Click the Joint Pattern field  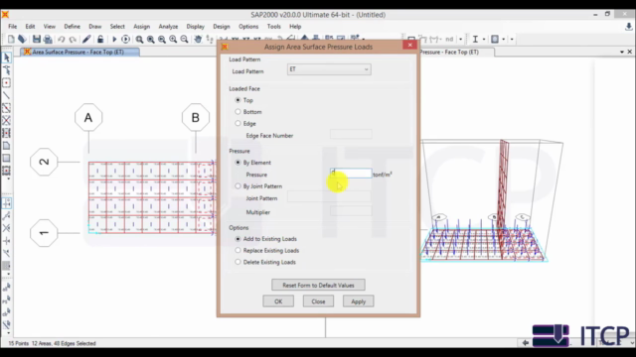click(x=329, y=197)
